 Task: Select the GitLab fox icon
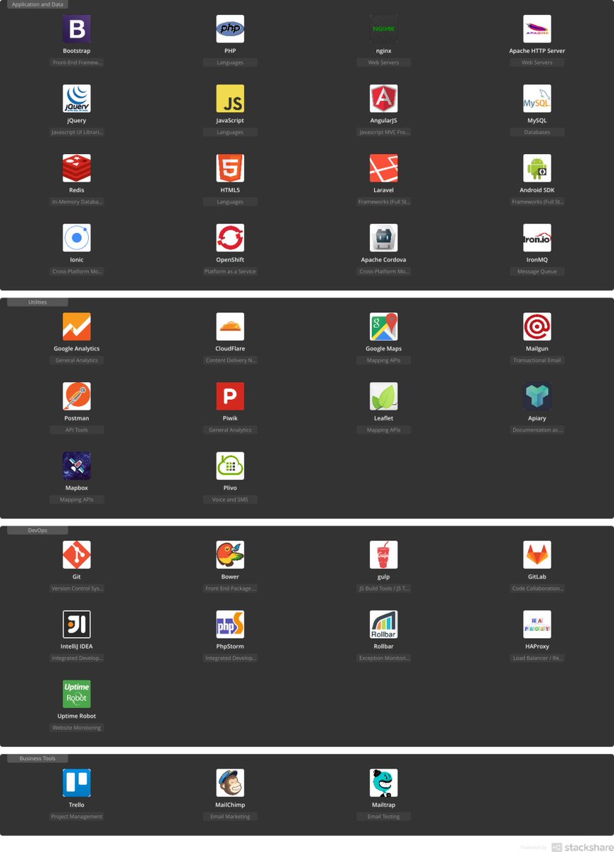[x=537, y=555]
